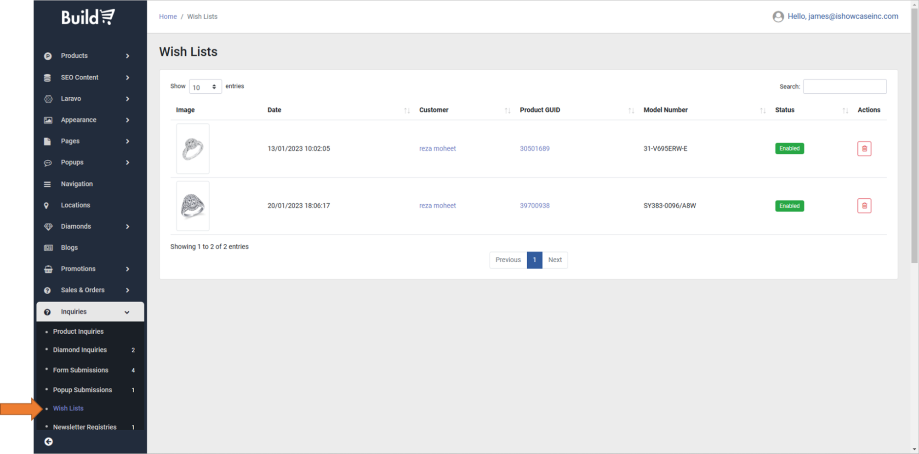The height and width of the screenshot is (454, 919).
Task: Click the vertical page scrollbar
Action: [914, 138]
